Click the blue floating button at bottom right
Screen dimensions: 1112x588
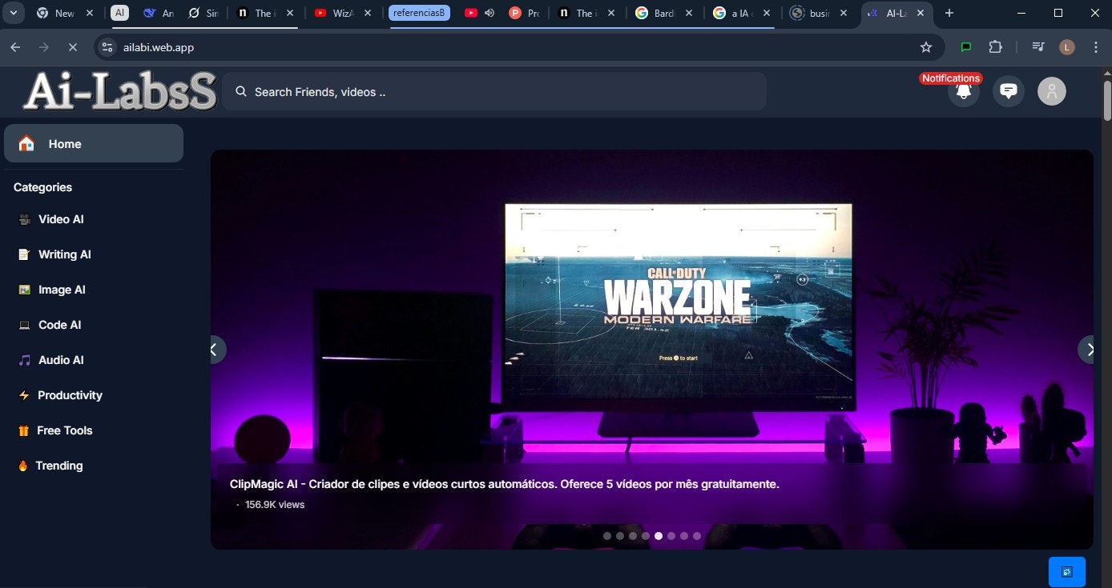(x=1067, y=572)
